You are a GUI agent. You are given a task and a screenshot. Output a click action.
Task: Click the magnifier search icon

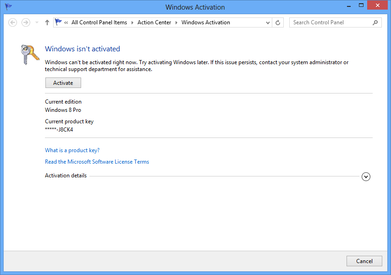point(375,22)
